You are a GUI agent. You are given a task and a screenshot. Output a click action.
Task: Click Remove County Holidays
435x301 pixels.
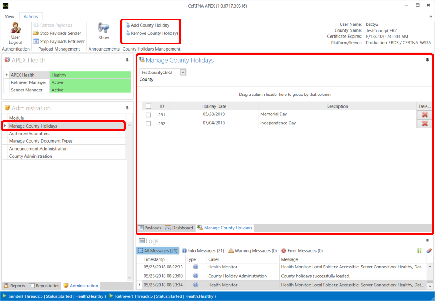tap(154, 33)
